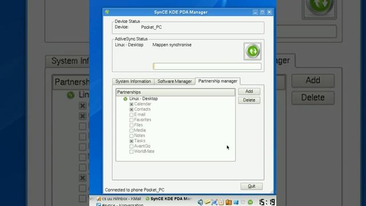This screenshot has width=366, height=206.
Task: Click SynCE KDE PDA Manager taskbar entry
Action: (x=169, y=199)
